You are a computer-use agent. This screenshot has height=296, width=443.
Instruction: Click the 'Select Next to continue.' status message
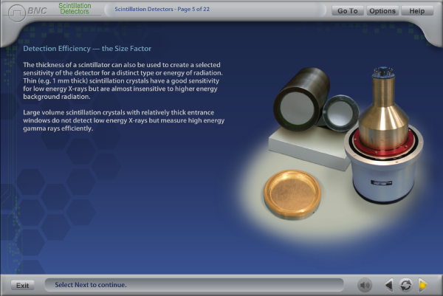(91, 285)
